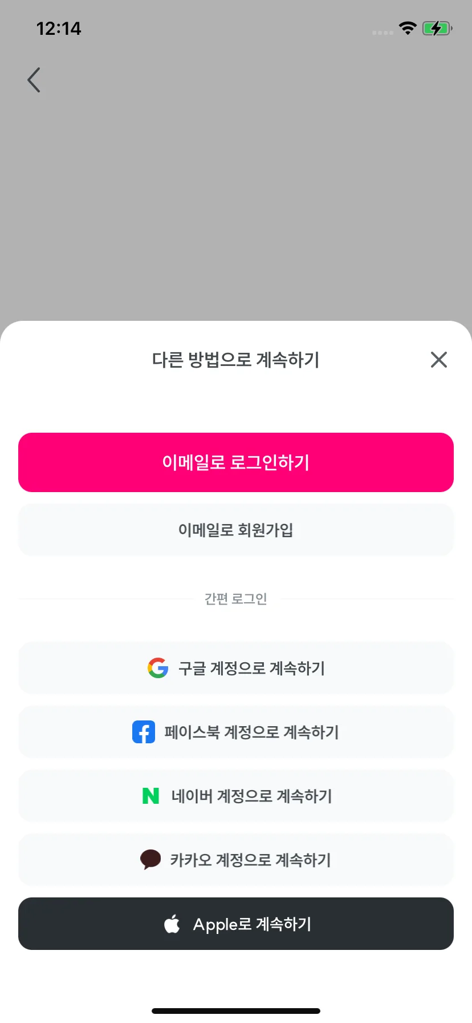Tap the Facebook logo icon
472x1023 pixels.
click(144, 732)
